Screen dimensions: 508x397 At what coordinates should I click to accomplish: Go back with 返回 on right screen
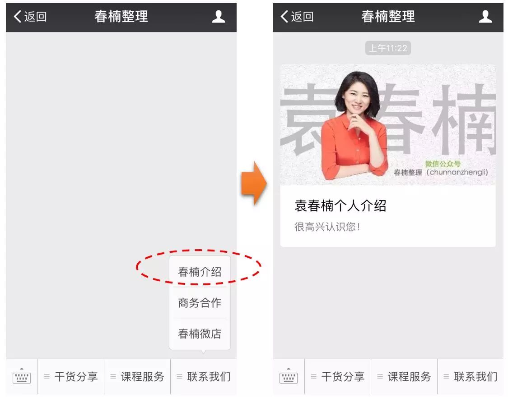coord(297,17)
